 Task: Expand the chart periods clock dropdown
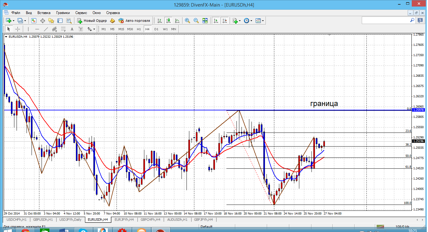(x=251, y=21)
